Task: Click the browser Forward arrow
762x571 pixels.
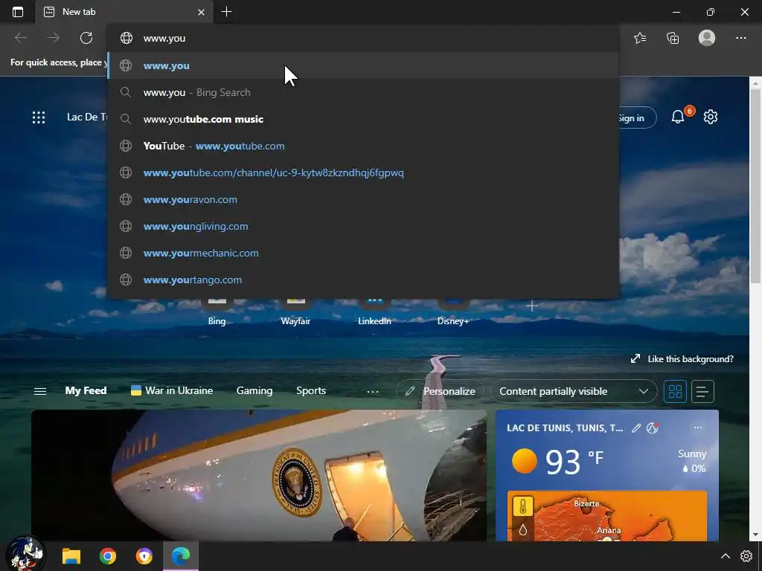Action: coord(54,38)
